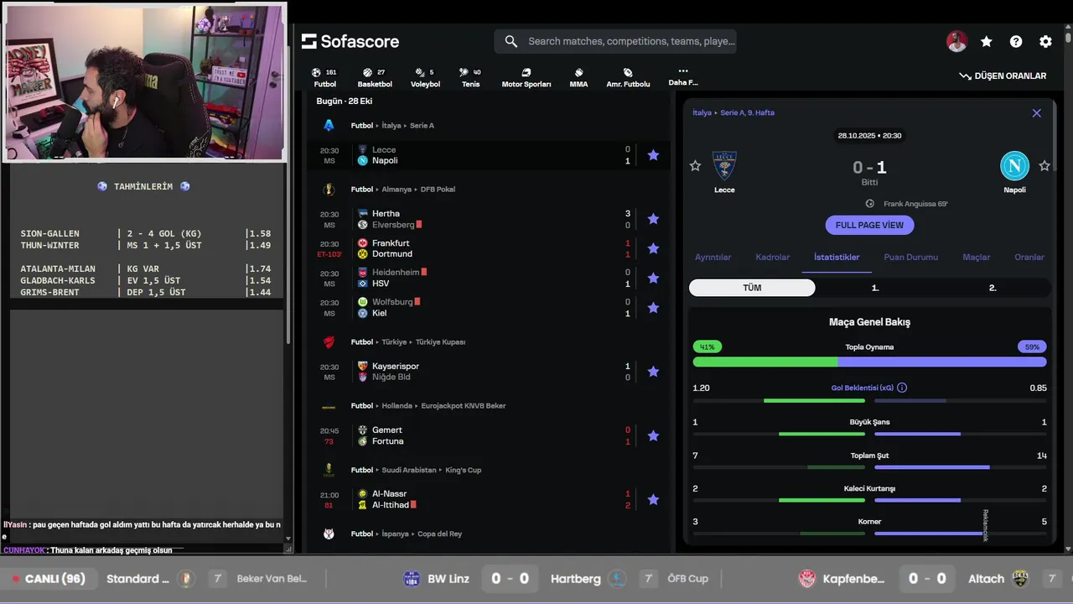The image size is (1073, 604).
Task: Close the match details panel
Action: (x=1036, y=113)
